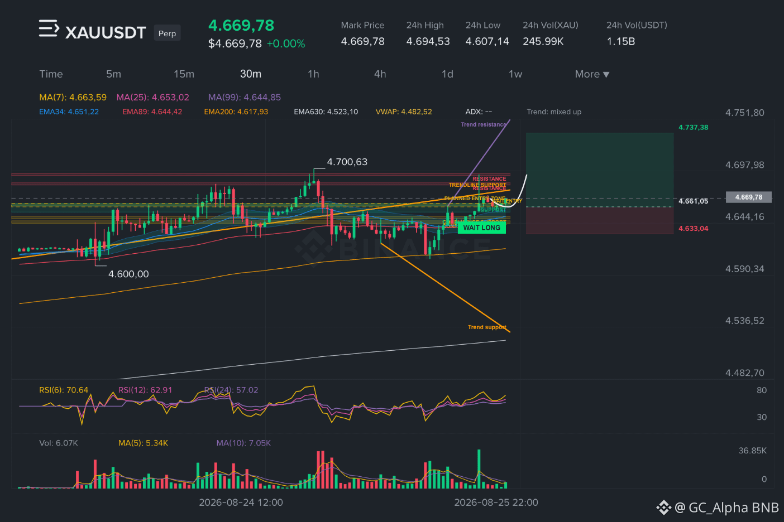The image size is (784, 522).
Task: Click the Trend resistance line label
Action: pyautogui.click(x=484, y=125)
